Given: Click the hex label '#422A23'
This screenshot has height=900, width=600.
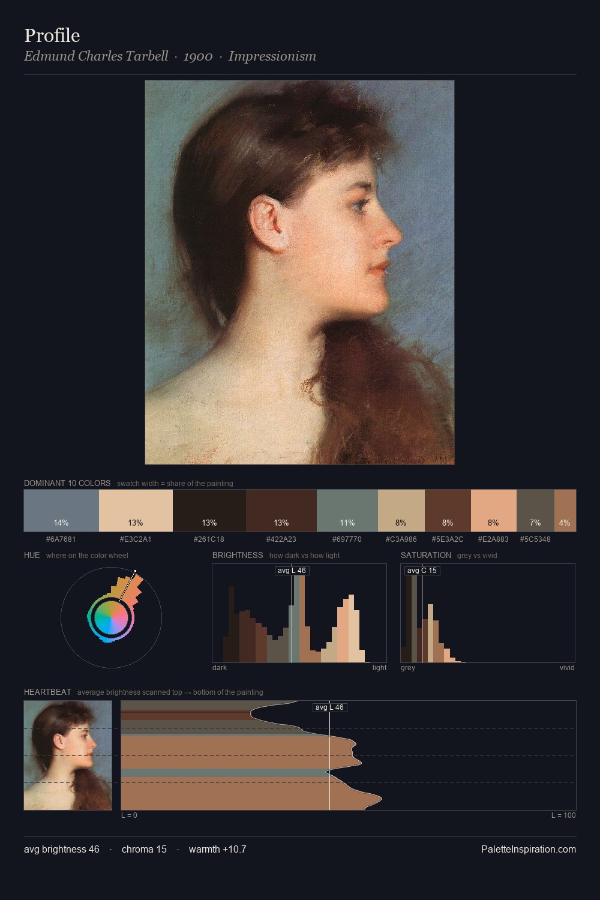Looking at the screenshot, I should click(x=281, y=539).
